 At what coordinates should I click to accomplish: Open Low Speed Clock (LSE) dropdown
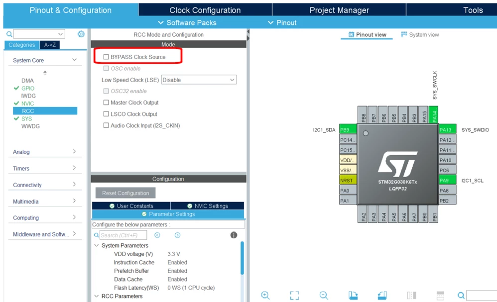[199, 80]
